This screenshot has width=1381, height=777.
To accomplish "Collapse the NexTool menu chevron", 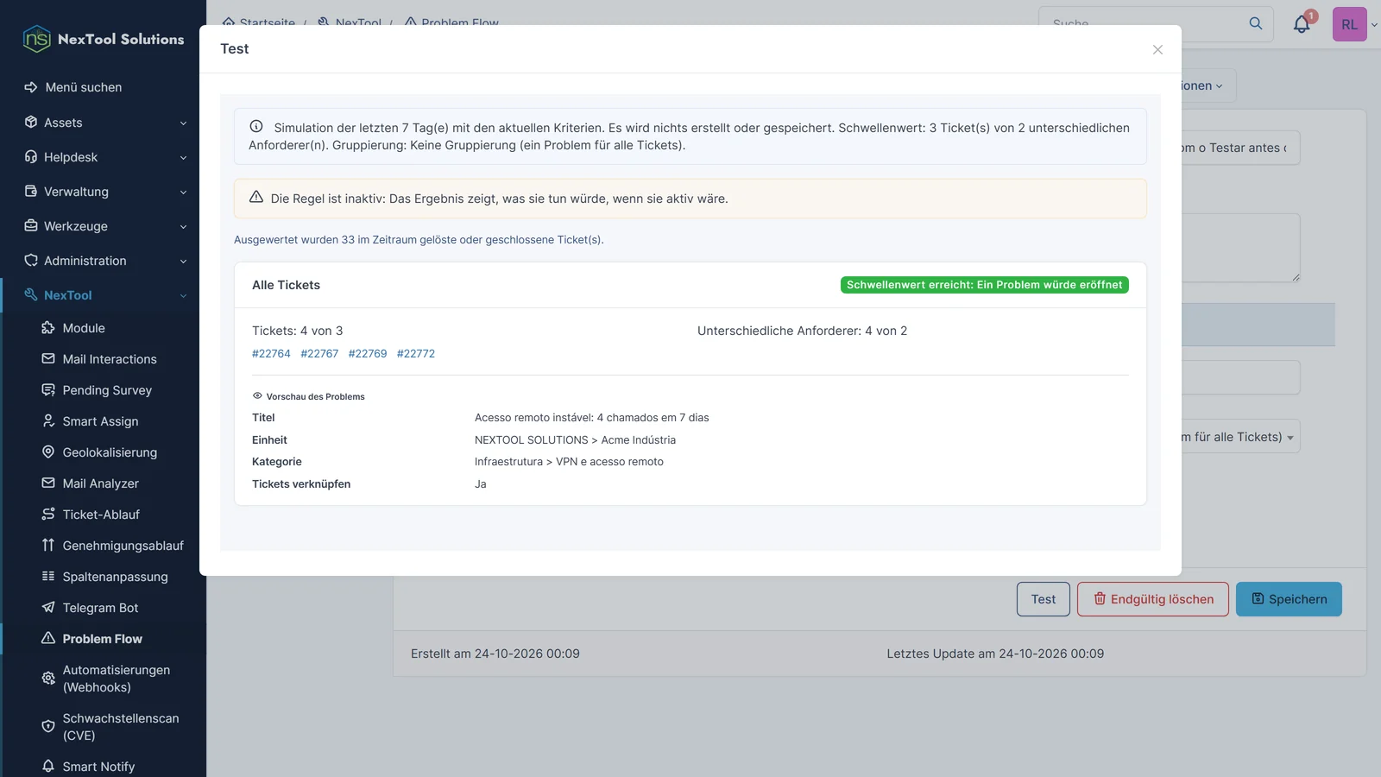I will [x=183, y=295].
